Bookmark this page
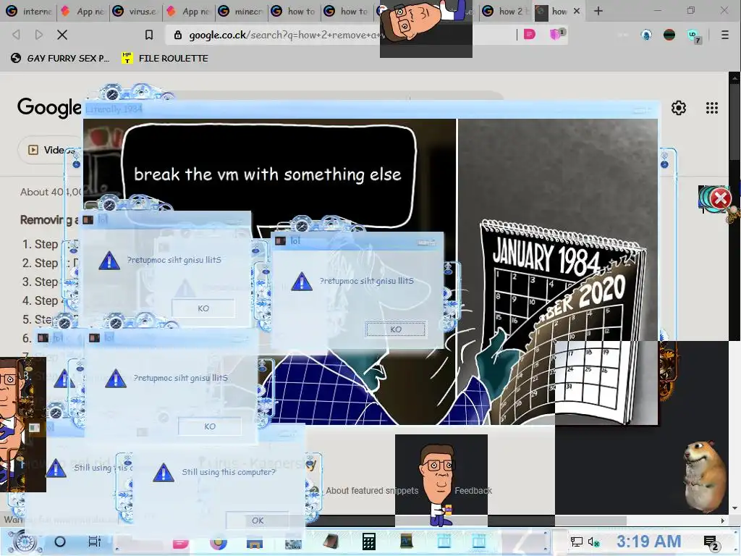This screenshot has width=741, height=556. pyautogui.click(x=149, y=35)
